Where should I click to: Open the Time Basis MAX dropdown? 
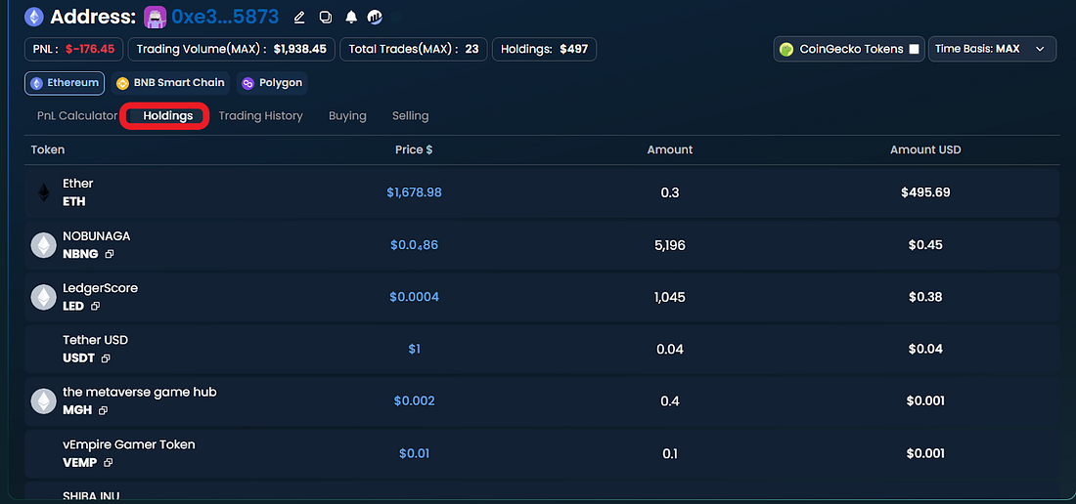992,49
